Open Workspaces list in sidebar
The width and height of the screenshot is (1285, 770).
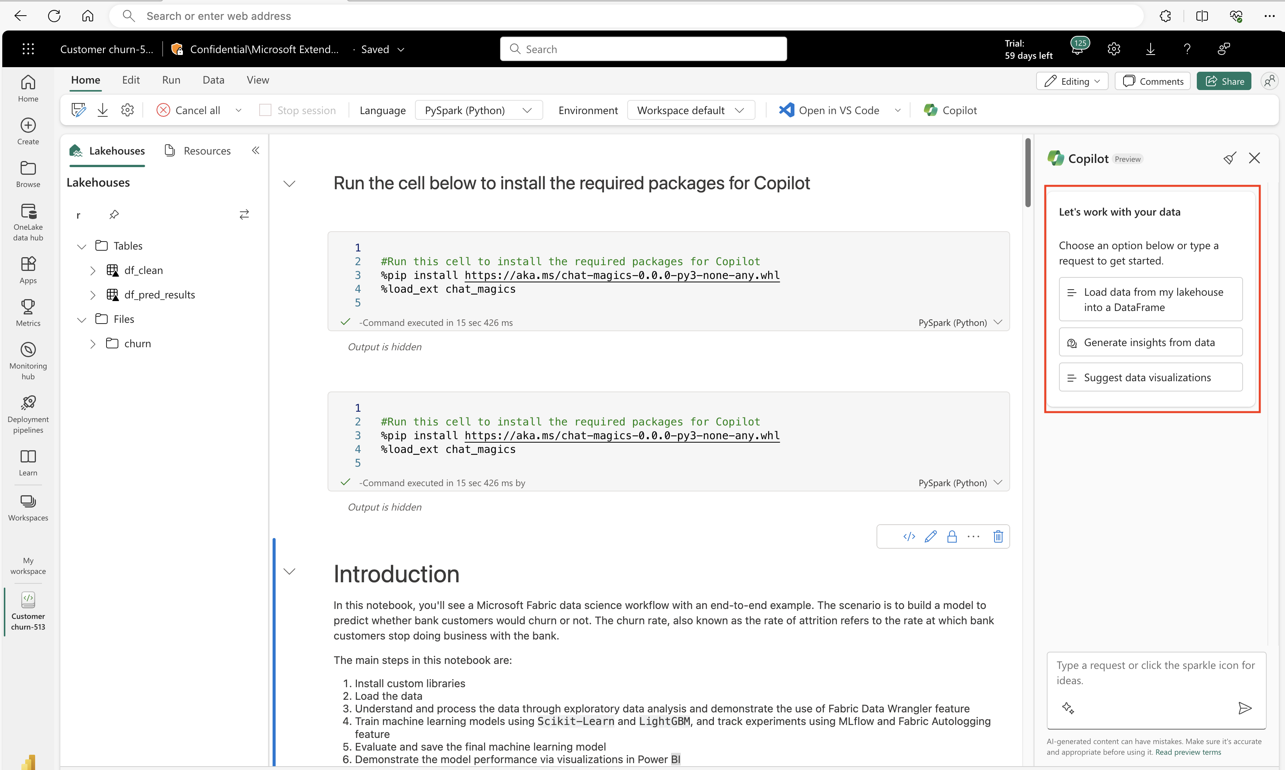point(28,507)
